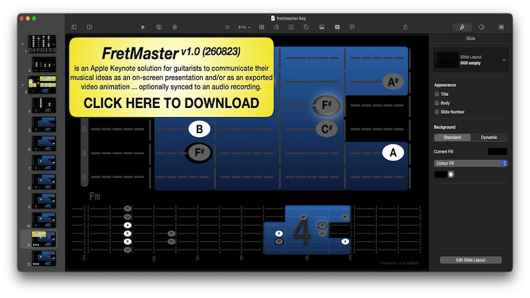Screen dimensions: 530x298
Task: Click the Edit Slide Layout button
Action: click(470, 260)
